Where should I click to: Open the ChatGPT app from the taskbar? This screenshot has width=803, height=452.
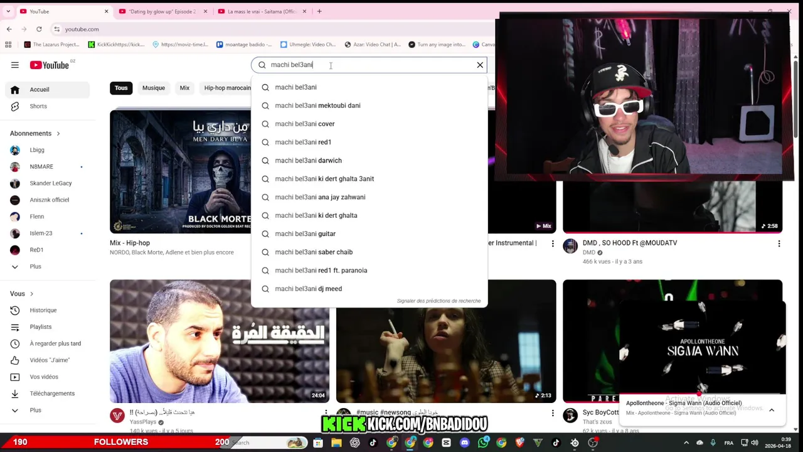tap(354, 443)
